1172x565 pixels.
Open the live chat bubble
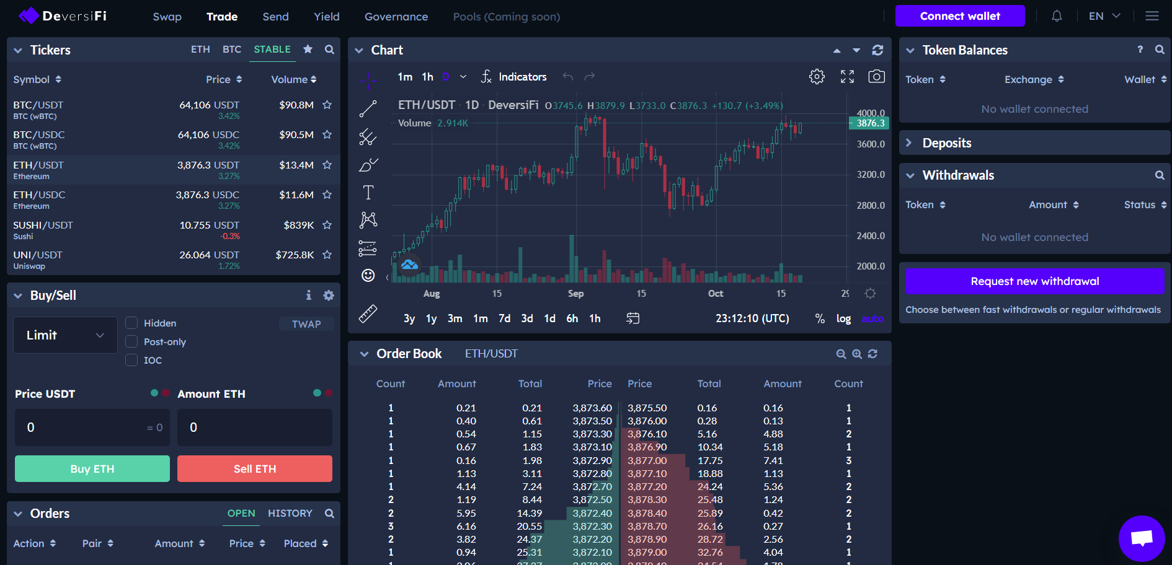pyautogui.click(x=1142, y=538)
